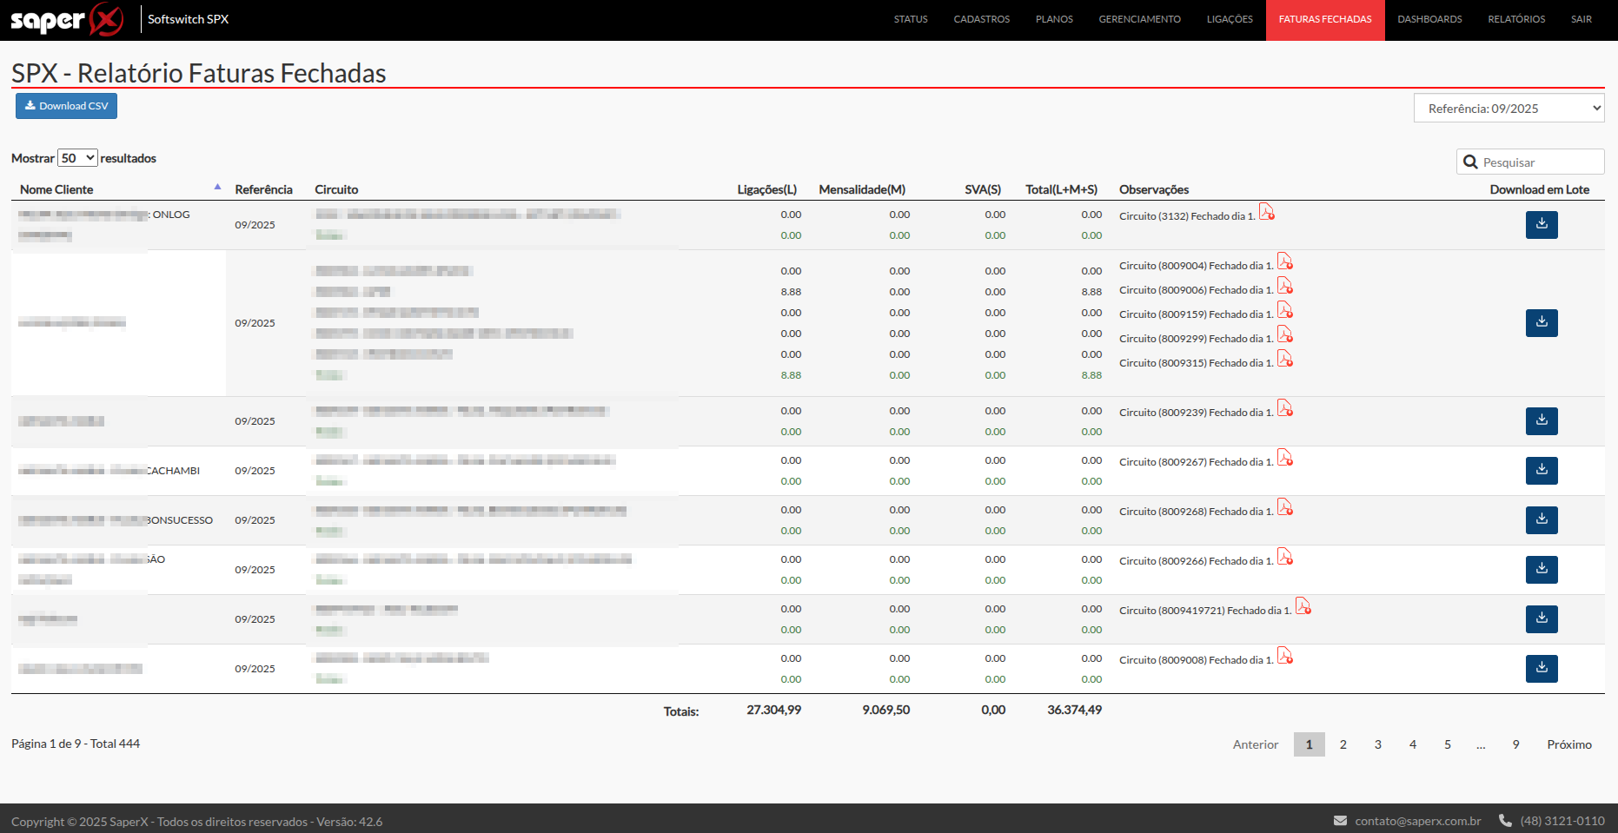1618x833 pixels.
Task: Click the SaperX logo
Action: (x=67, y=19)
